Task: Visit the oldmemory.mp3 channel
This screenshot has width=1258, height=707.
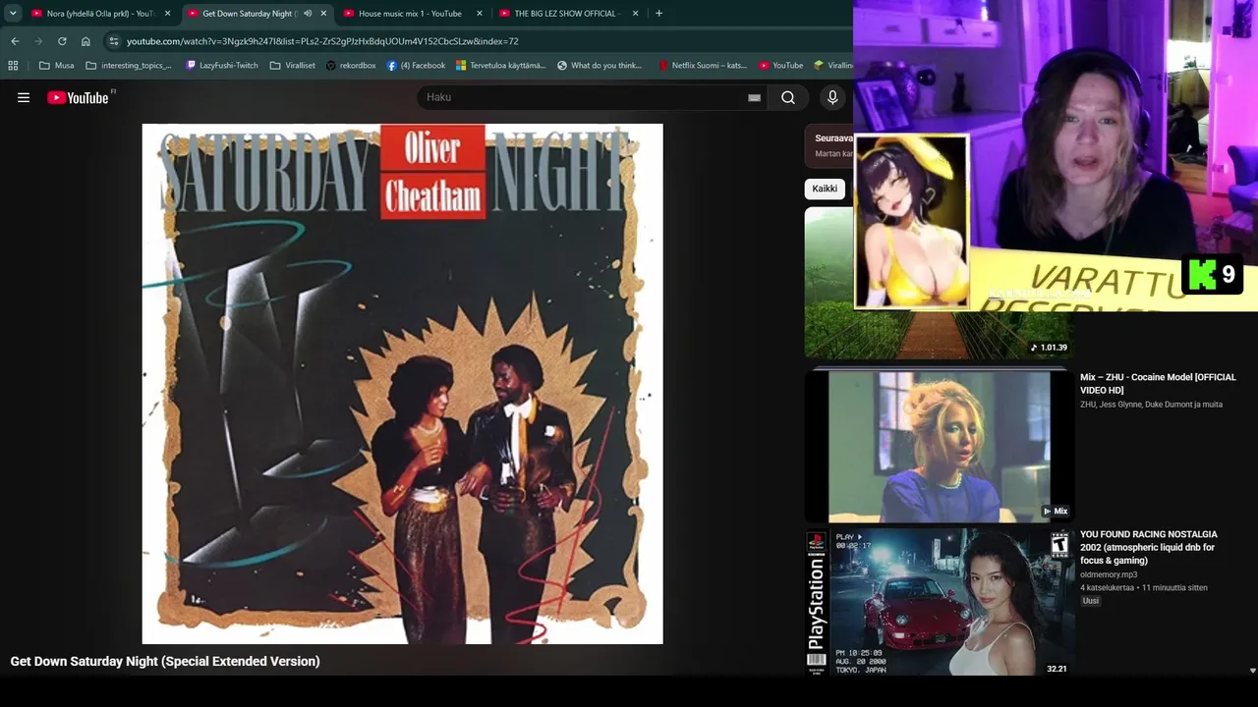Action: 1109,575
